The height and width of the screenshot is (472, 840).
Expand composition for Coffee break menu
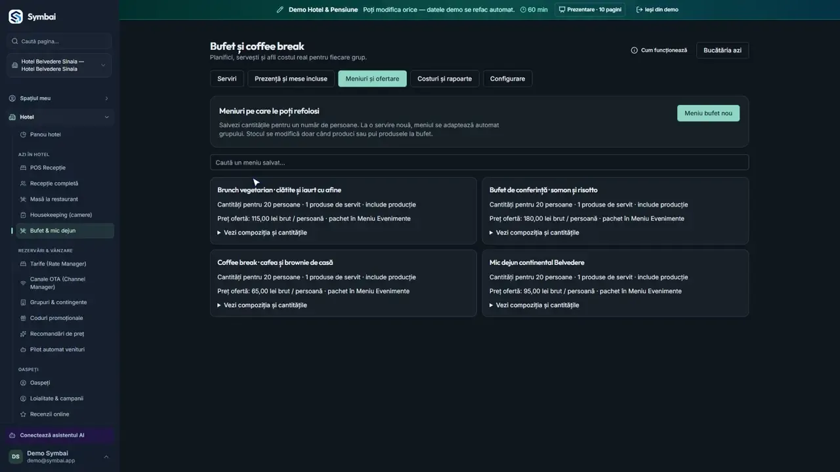tap(262, 305)
